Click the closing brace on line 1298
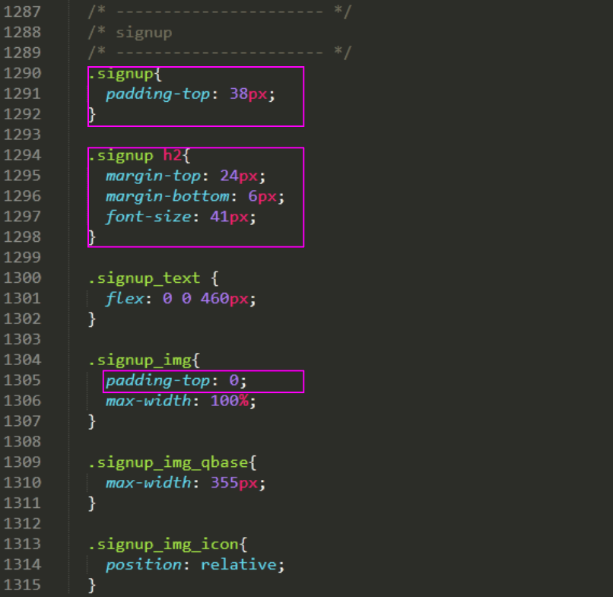Screen dimensions: 613x597 92,238
